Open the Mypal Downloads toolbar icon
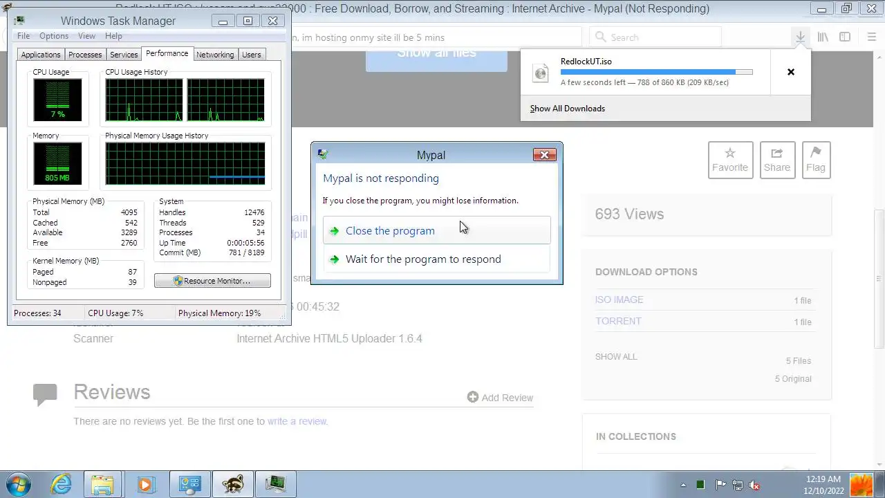The image size is (885, 498). coord(800,37)
